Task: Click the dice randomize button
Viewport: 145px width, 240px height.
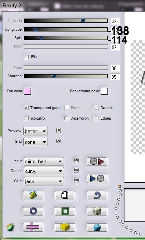Action: click(x=97, y=211)
